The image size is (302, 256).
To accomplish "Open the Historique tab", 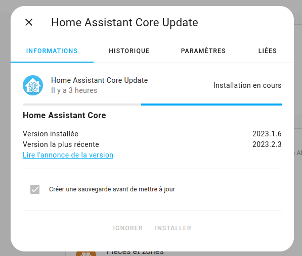I will (129, 51).
